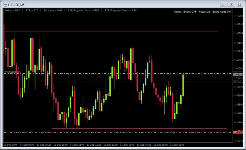Click the 1.46029 current price tag
This screenshot has height=150, width=246.
tap(238, 74)
